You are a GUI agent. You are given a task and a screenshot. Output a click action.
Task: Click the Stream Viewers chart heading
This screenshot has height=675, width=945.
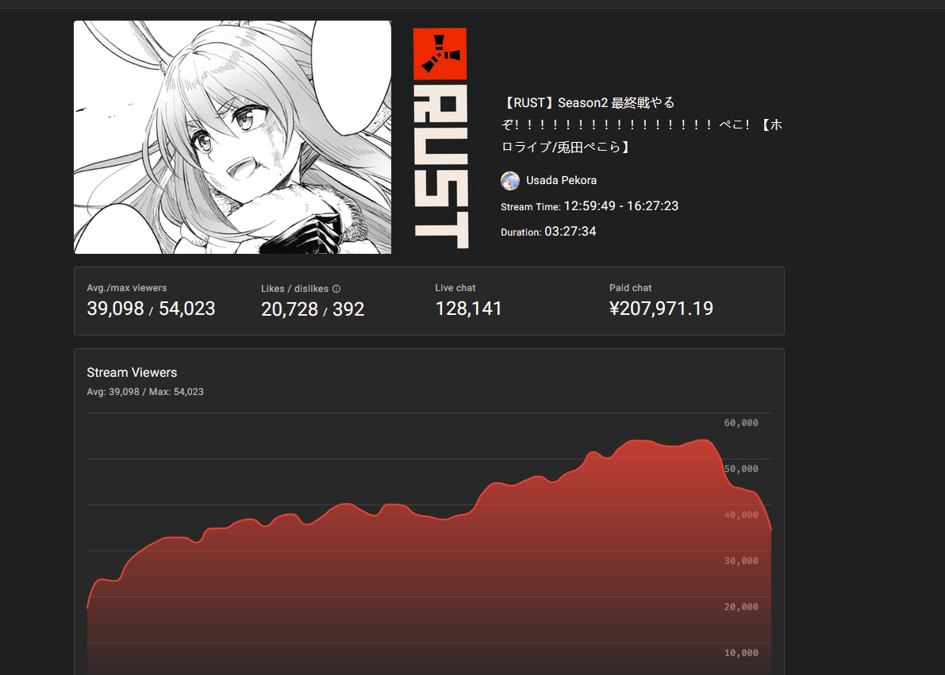coord(132,373)
